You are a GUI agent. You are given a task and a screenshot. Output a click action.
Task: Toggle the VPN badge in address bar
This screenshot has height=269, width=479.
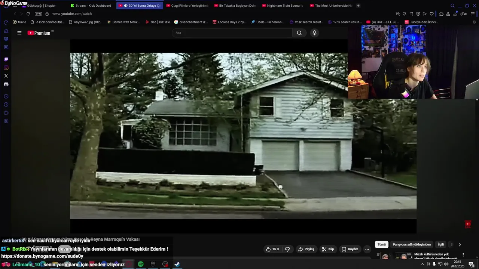[38, 14]
